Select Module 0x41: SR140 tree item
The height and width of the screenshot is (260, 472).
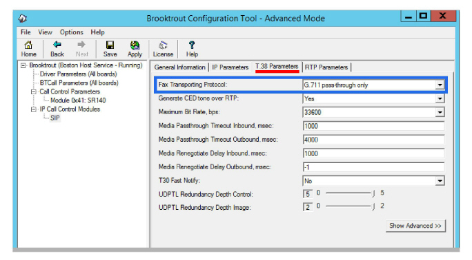pos(78,100)
